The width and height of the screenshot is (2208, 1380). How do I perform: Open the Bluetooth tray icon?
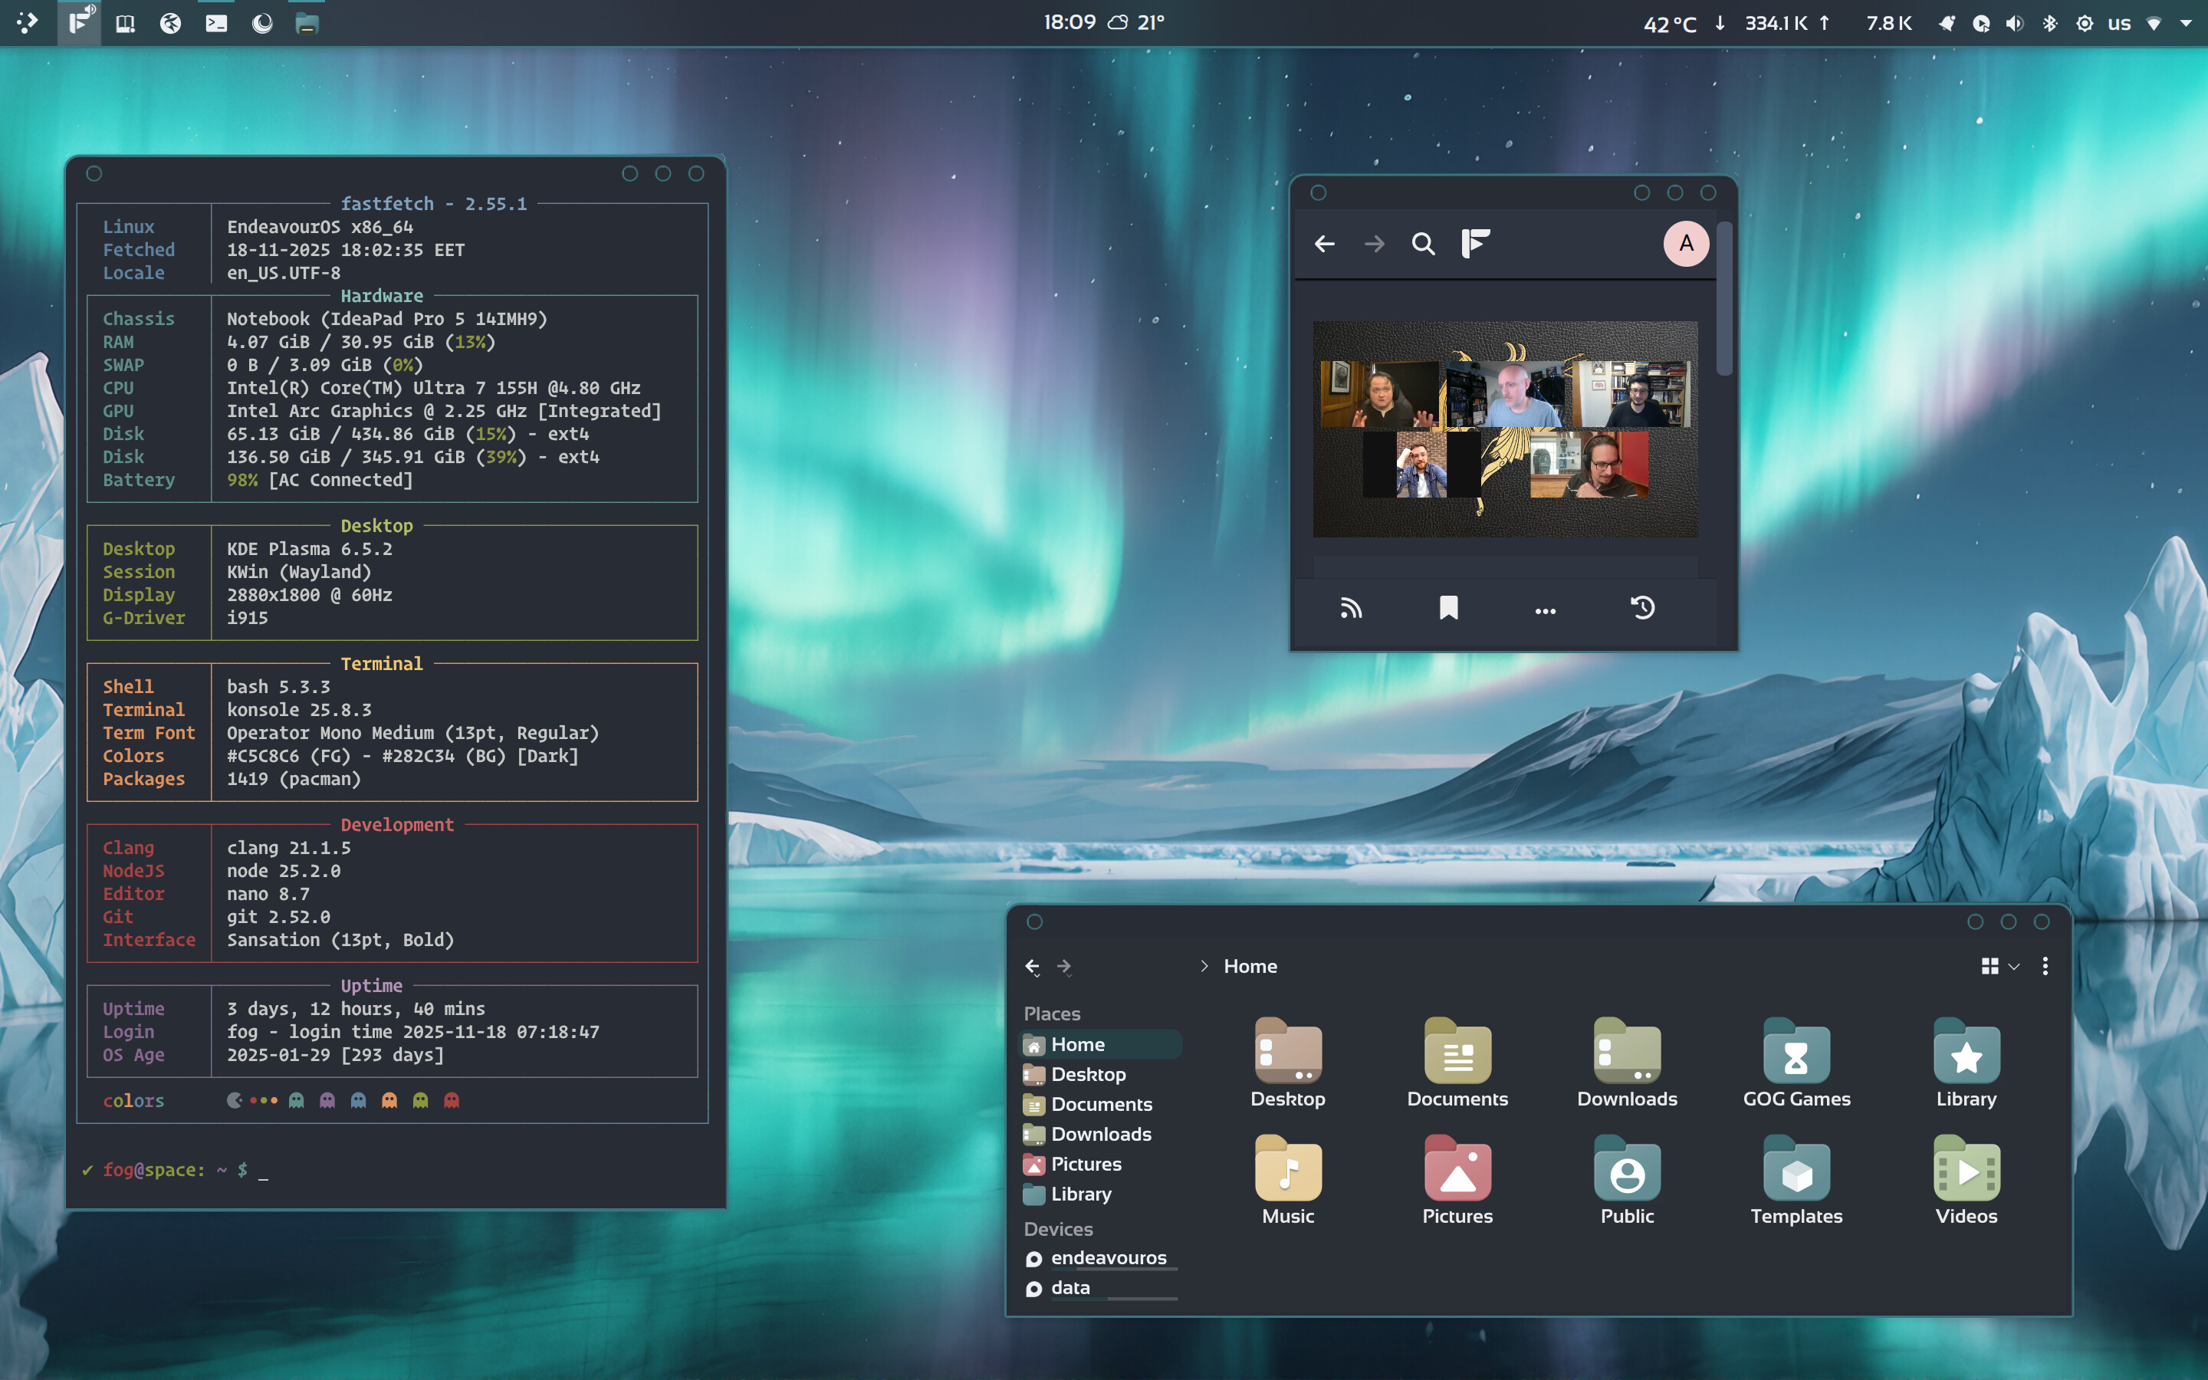coord(2049,24)
